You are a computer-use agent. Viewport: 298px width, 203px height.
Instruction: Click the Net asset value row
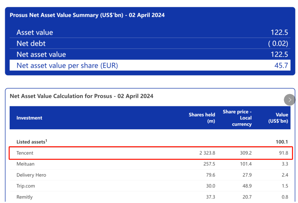coord(150,54)
